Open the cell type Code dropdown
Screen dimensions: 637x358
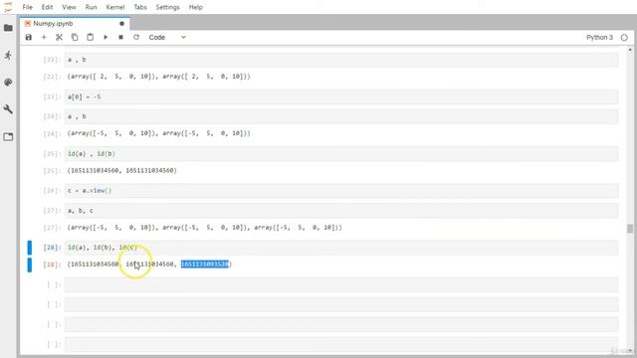[x=167, y=38]
